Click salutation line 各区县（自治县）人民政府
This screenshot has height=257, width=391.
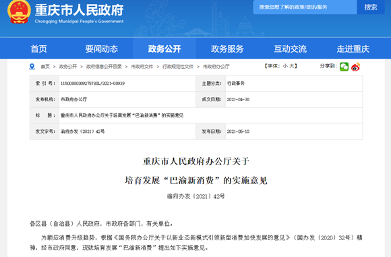click(101, 224)
